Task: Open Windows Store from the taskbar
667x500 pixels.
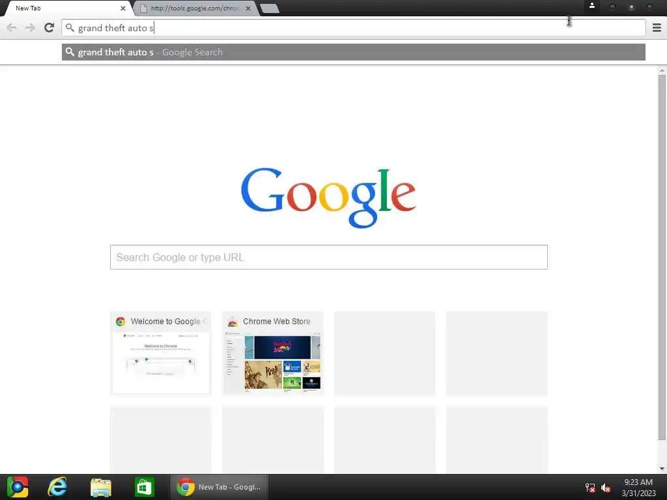Action: tap(144, 487)
